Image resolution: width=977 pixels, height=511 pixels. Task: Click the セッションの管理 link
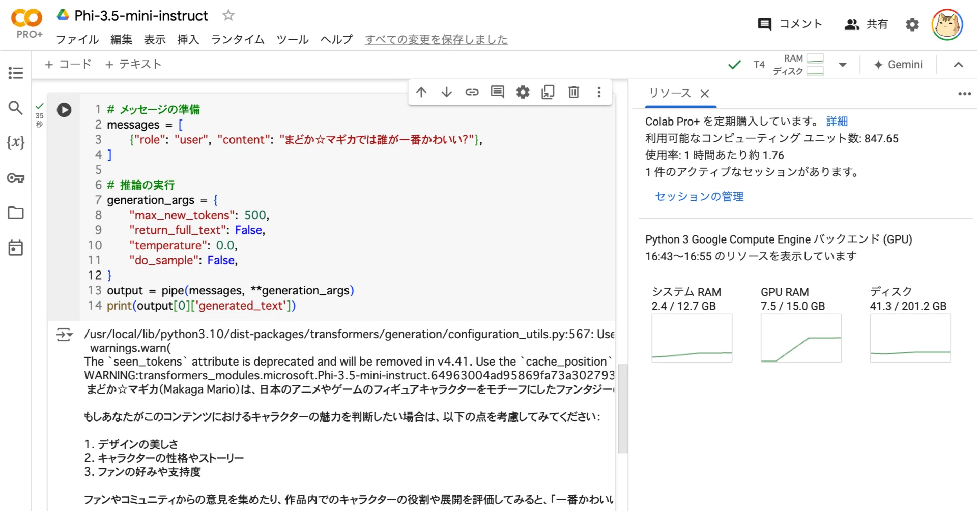pos(699,197)
